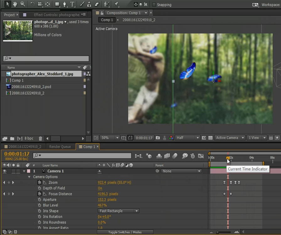This screenshot has height=235, width=281.
Task: Click the 8 bpc color depth button
Action: coord(29,138)
